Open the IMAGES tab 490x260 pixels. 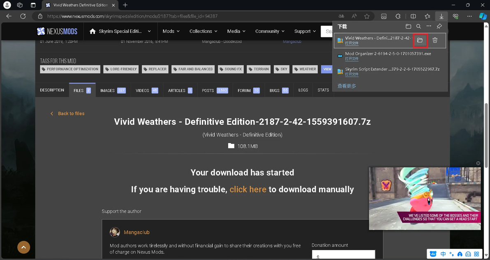[x=113, y=90]
